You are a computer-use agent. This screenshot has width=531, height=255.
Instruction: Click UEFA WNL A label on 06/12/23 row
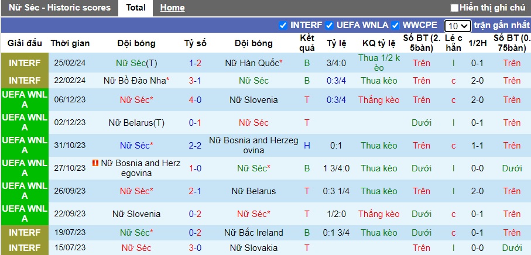click(x=25, y=100)
